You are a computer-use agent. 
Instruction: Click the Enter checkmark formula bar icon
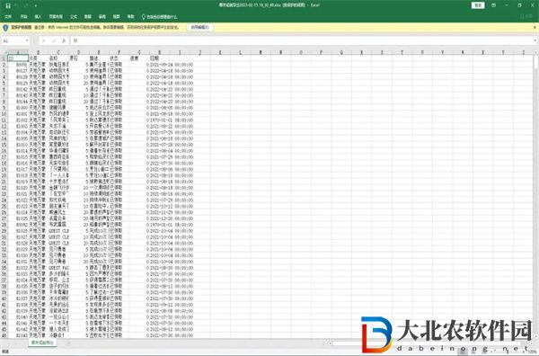[54, 40]
